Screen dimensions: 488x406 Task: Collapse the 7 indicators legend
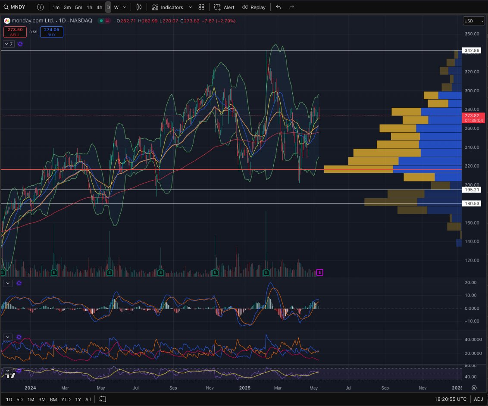8,44
